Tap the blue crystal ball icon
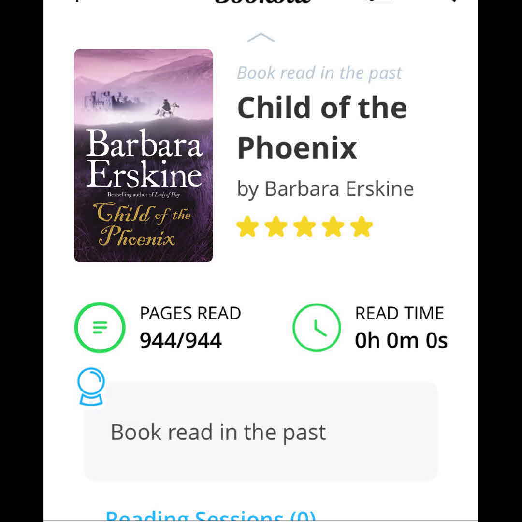The image size is (522, 522). coord(91,386)
